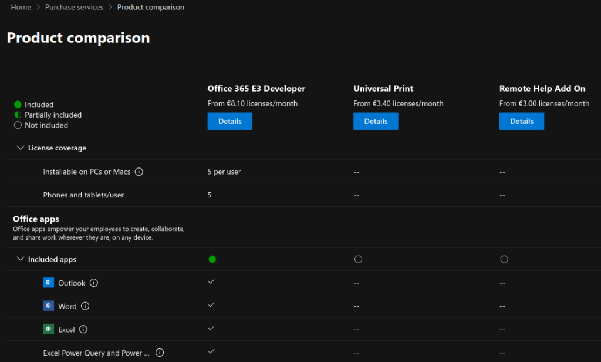Click 'From €3.00 licenses/month' price text
This screenshot has height=362, width=601.
pyautogui.click(x=544, y=103)
